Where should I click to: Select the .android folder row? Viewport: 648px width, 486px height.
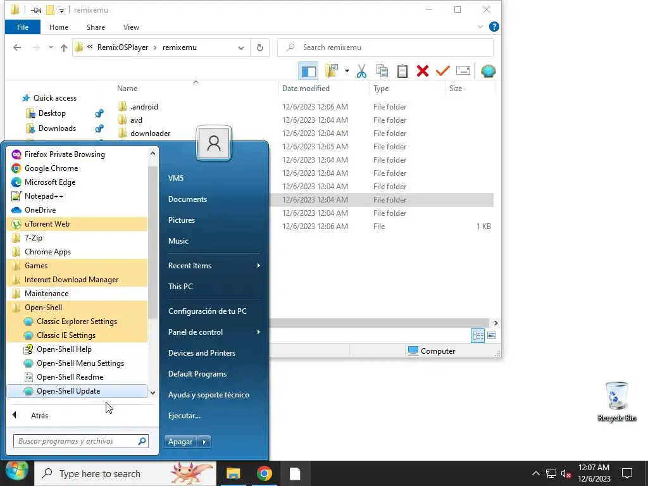tap(144, 107)
